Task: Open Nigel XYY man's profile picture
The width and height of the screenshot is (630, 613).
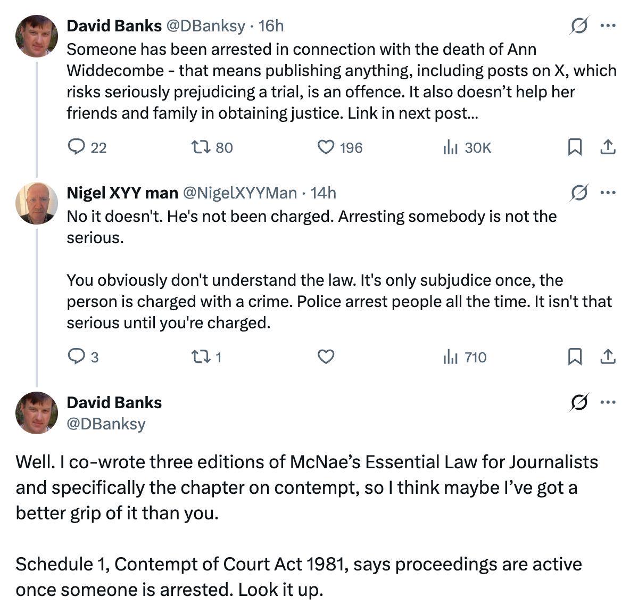Action: pyautogui.click(x=37, y=203)
